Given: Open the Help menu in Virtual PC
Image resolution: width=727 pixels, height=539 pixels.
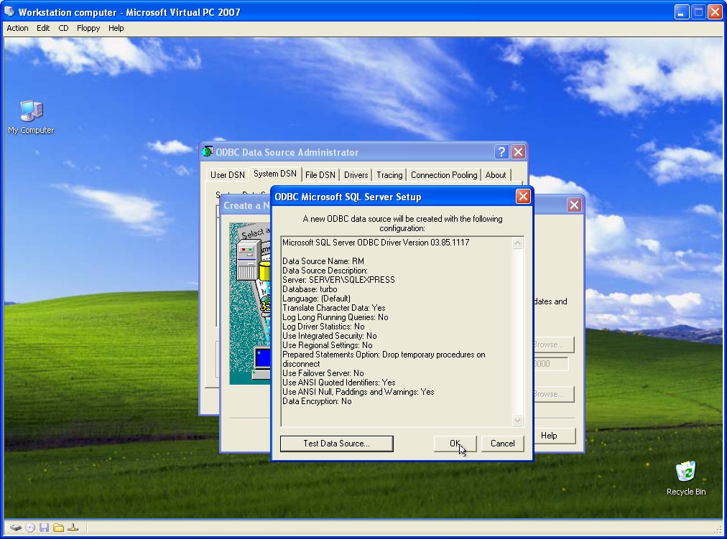Looking at the screenshot, I should point(116,28).
